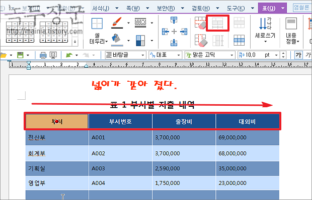
Task: Select the second table style thumbnail
Action: pos(54,32)
